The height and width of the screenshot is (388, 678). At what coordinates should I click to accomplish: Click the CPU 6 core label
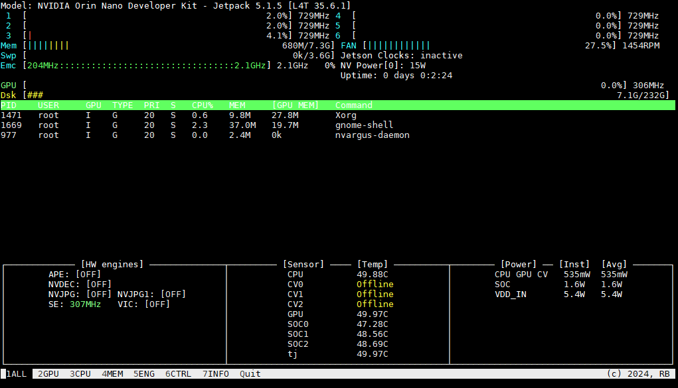pos(338,35)
